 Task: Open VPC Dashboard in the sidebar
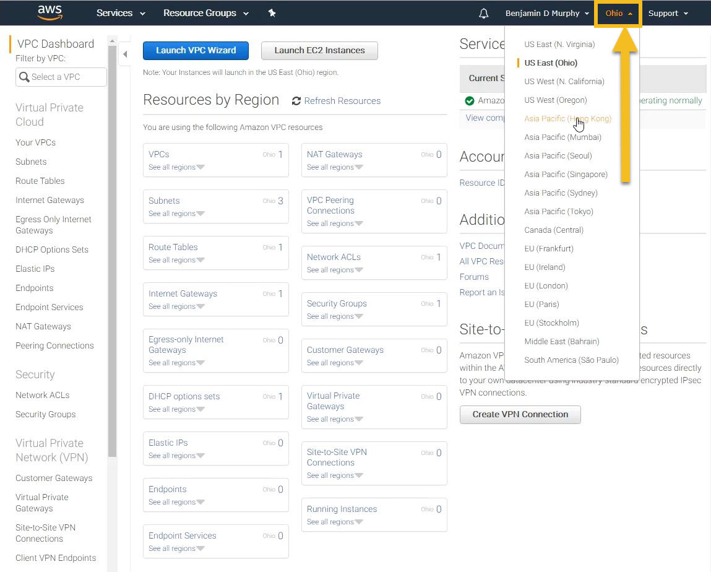55,44
